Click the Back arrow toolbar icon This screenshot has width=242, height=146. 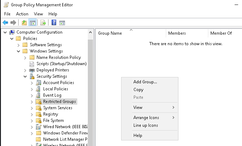coord(5,23)
